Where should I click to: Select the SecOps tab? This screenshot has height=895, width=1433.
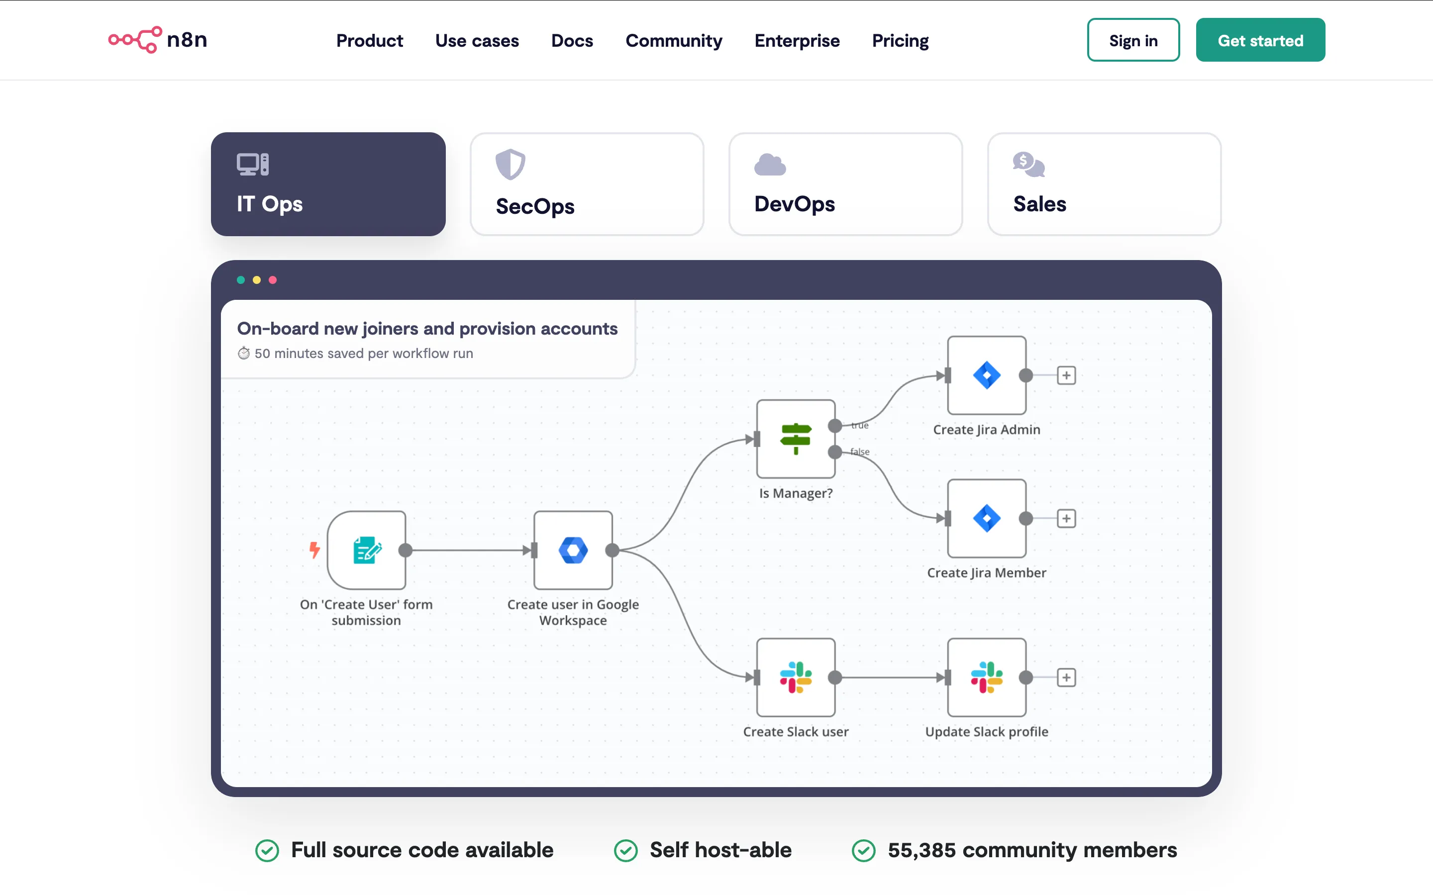[x=587, y=184]
